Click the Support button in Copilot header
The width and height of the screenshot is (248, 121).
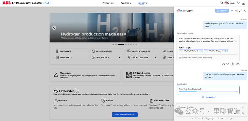point(222,11)
